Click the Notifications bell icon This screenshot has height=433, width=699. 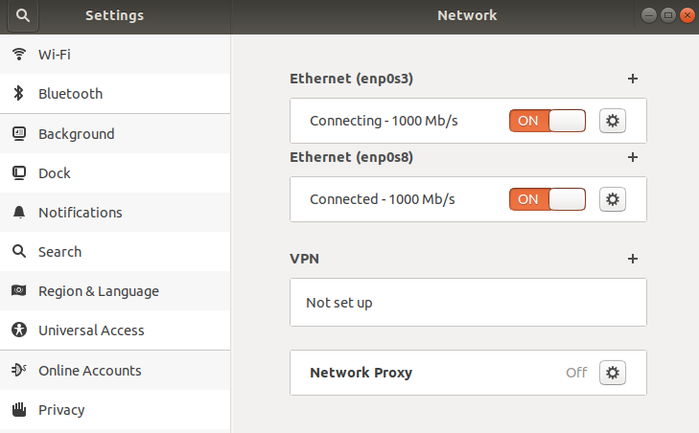18,213
